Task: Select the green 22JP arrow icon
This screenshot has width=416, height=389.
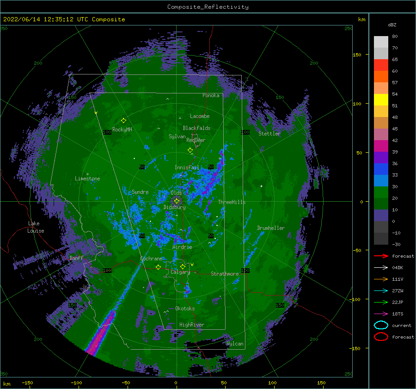Action: tap(381, 302)
